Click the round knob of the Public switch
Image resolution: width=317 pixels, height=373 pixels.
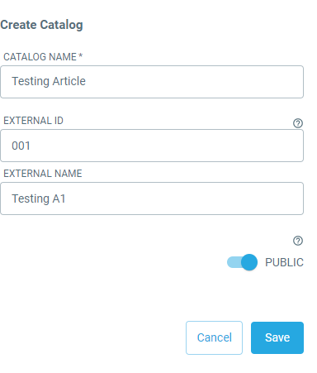[249, 262]
